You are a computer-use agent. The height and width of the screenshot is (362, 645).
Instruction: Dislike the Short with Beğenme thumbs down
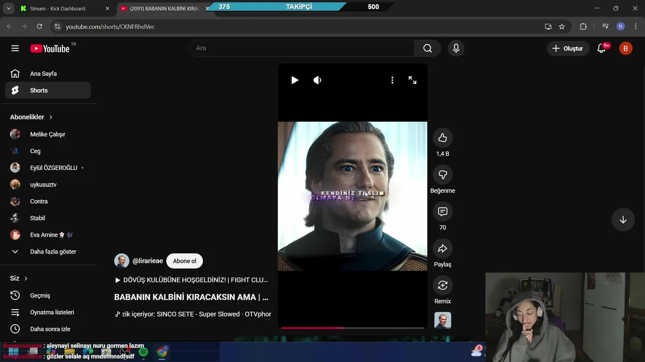(442, 174)
